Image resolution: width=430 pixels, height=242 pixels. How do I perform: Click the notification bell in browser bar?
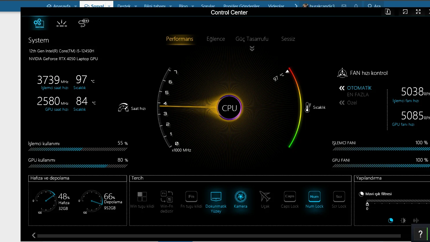point(356,6)
